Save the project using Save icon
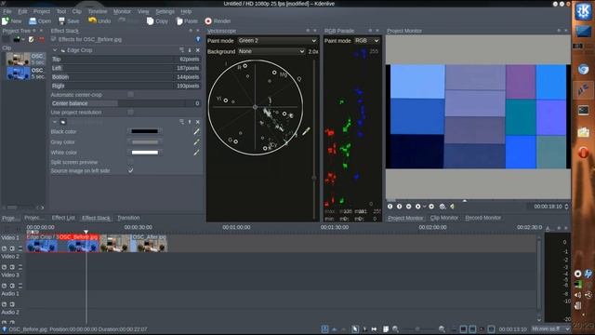Image resolution: width=595 pixels, height=335 pixels. tap(62, 20)
